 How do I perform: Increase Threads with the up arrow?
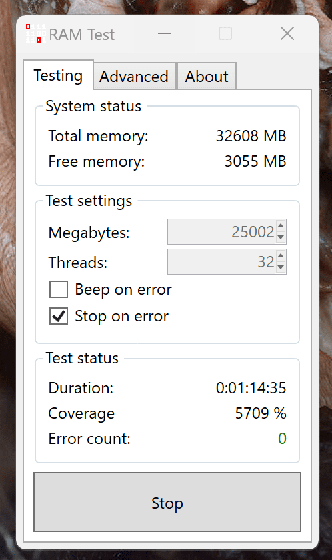281,256
